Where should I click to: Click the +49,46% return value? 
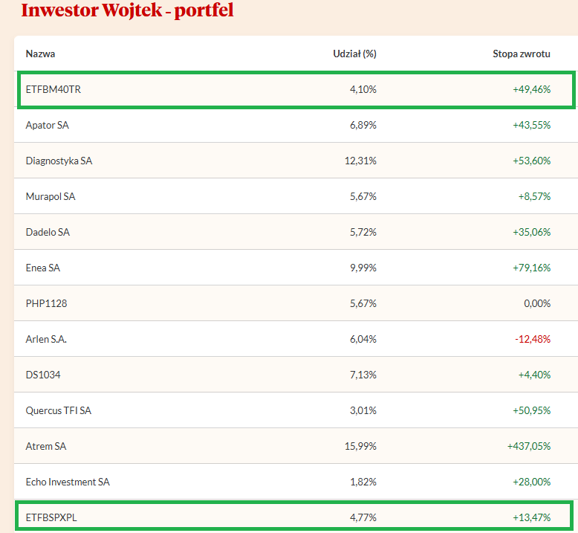coord(531,90)
